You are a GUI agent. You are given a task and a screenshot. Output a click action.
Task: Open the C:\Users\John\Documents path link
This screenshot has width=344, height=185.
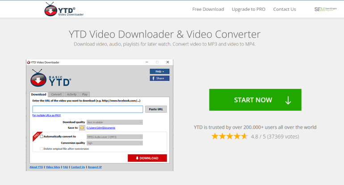point(101,128)
